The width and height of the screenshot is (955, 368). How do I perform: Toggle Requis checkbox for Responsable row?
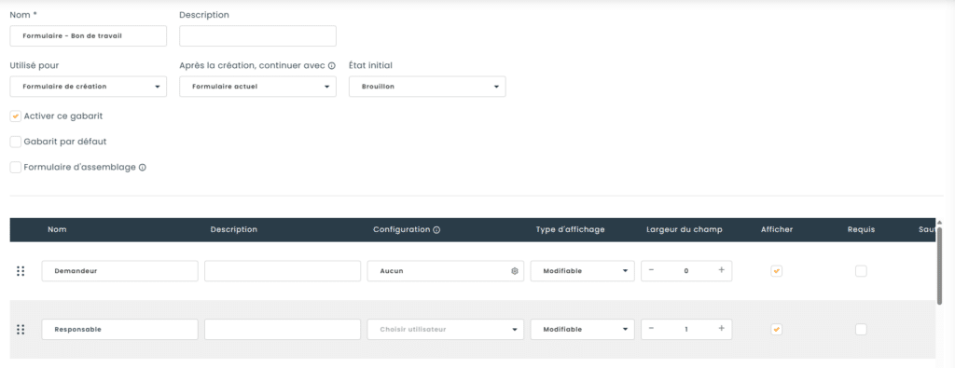coord(861,329)
